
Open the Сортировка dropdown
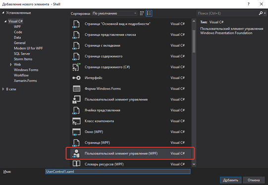pos(114,13)
